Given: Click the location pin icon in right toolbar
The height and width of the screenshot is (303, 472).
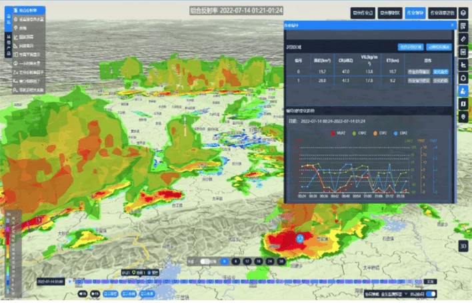Looking at the screenshot, I should [463, 117].
